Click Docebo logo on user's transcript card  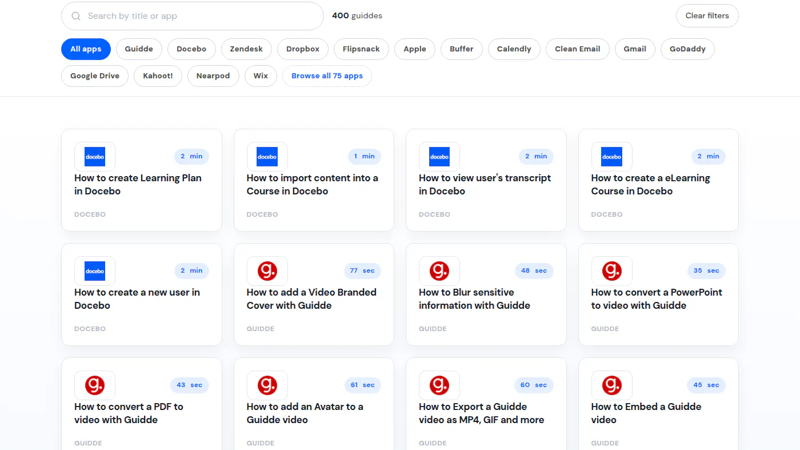[x=439, y=157]
